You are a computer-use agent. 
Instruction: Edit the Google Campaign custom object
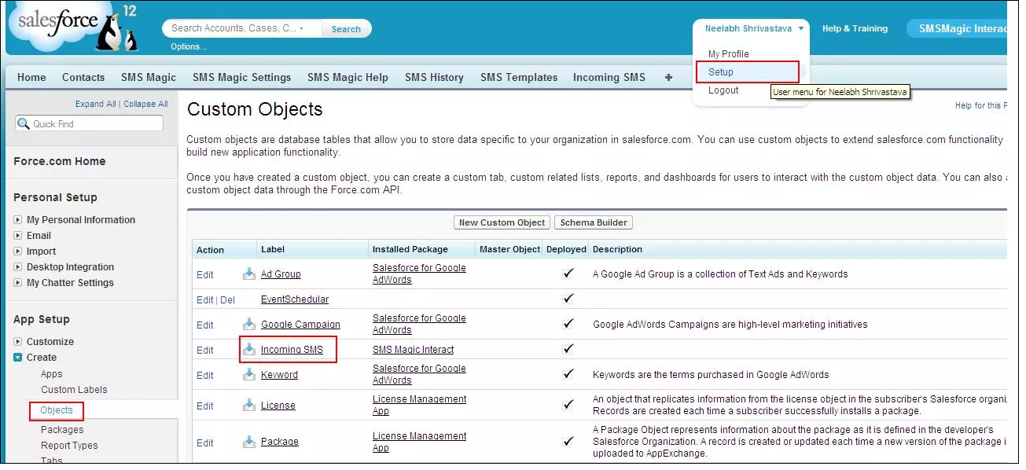(204, 325)
